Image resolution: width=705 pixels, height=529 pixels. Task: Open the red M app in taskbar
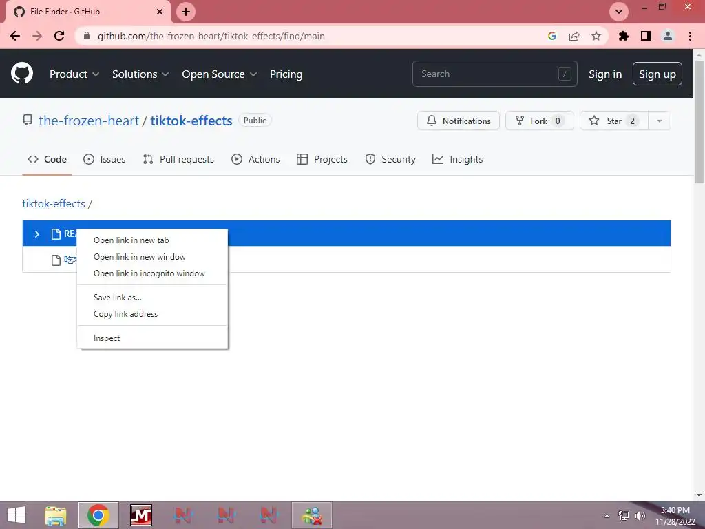click(x=140, y=515)
